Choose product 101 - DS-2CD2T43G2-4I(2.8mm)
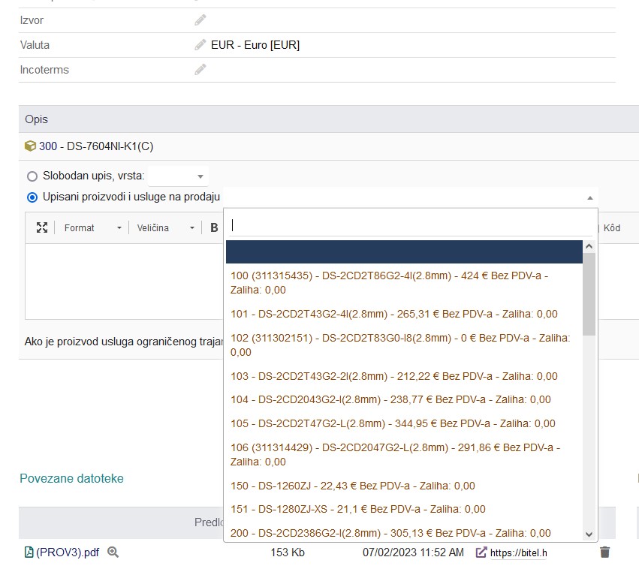 tap(404, 314)
